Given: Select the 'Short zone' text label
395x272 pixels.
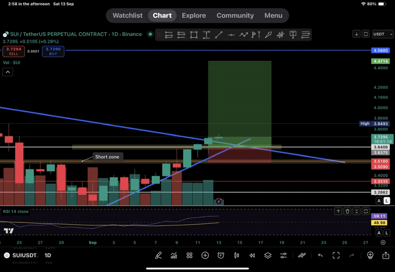Looking at the screenshot, I should point(107,157).
